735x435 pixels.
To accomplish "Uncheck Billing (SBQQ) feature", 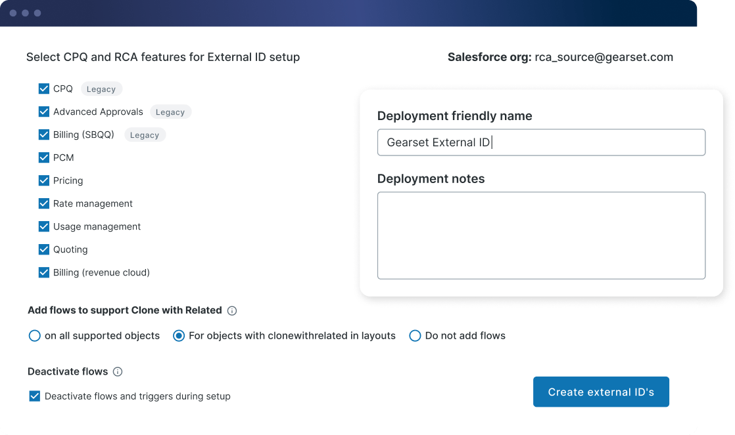I will 44,135.
